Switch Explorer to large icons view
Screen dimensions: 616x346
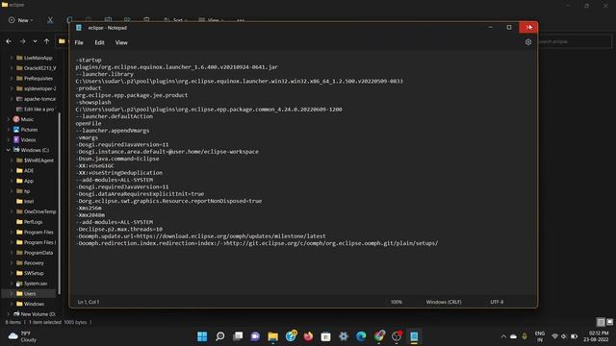click(609, 322)
